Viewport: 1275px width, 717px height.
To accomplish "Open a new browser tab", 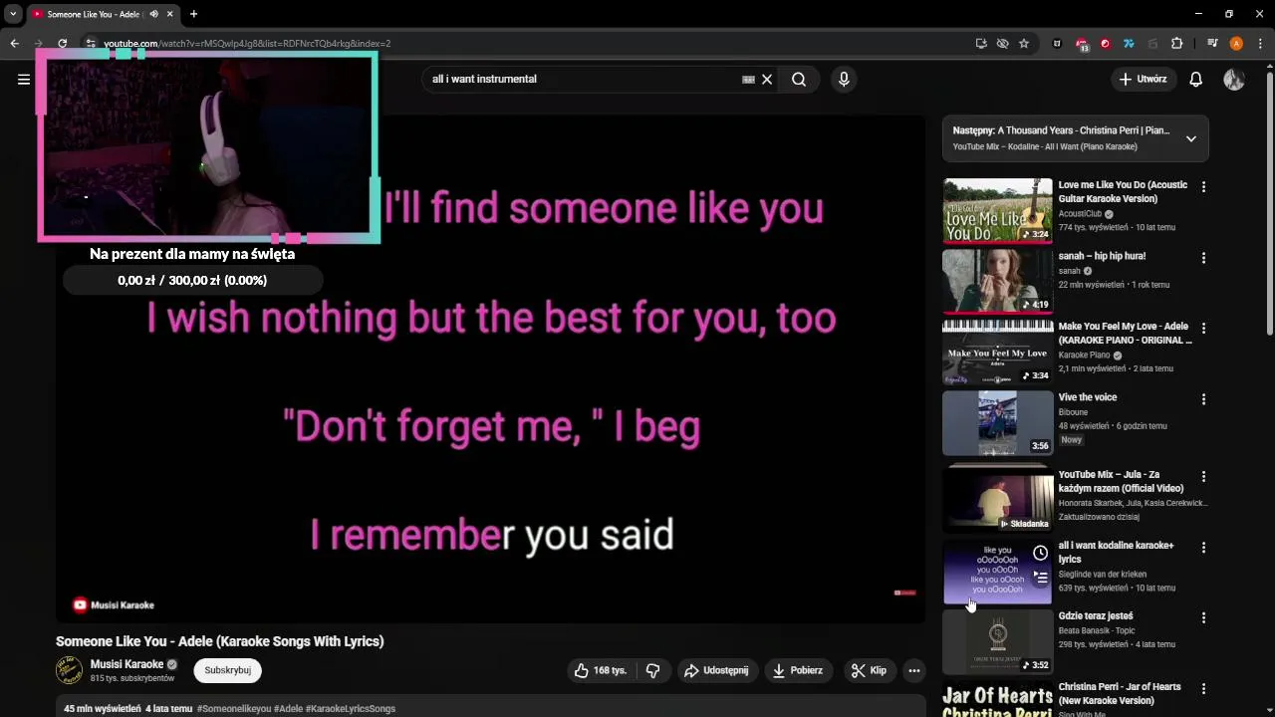I will (193, 14).
